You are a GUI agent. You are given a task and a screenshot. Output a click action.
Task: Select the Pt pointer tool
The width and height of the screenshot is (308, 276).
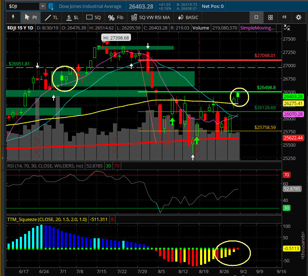coord(31,17)
